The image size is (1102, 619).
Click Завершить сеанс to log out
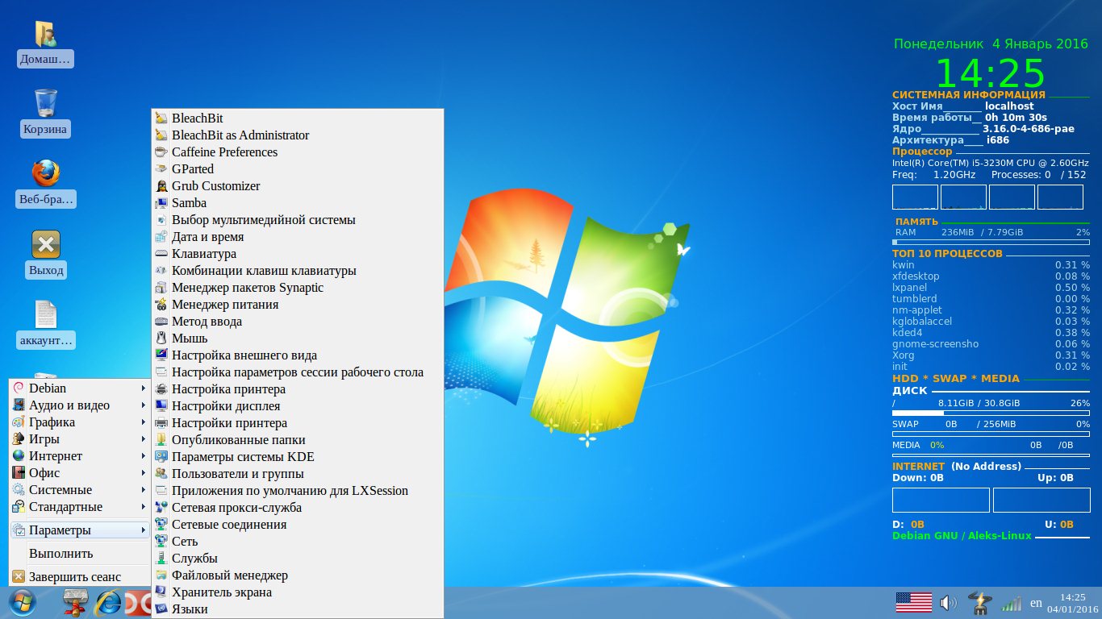79,576
